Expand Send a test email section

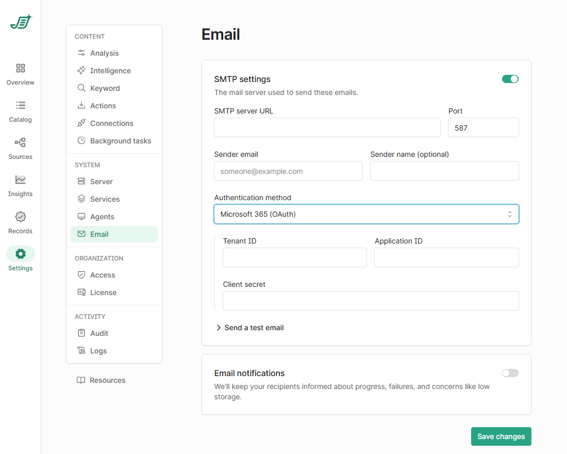[250, 328]
